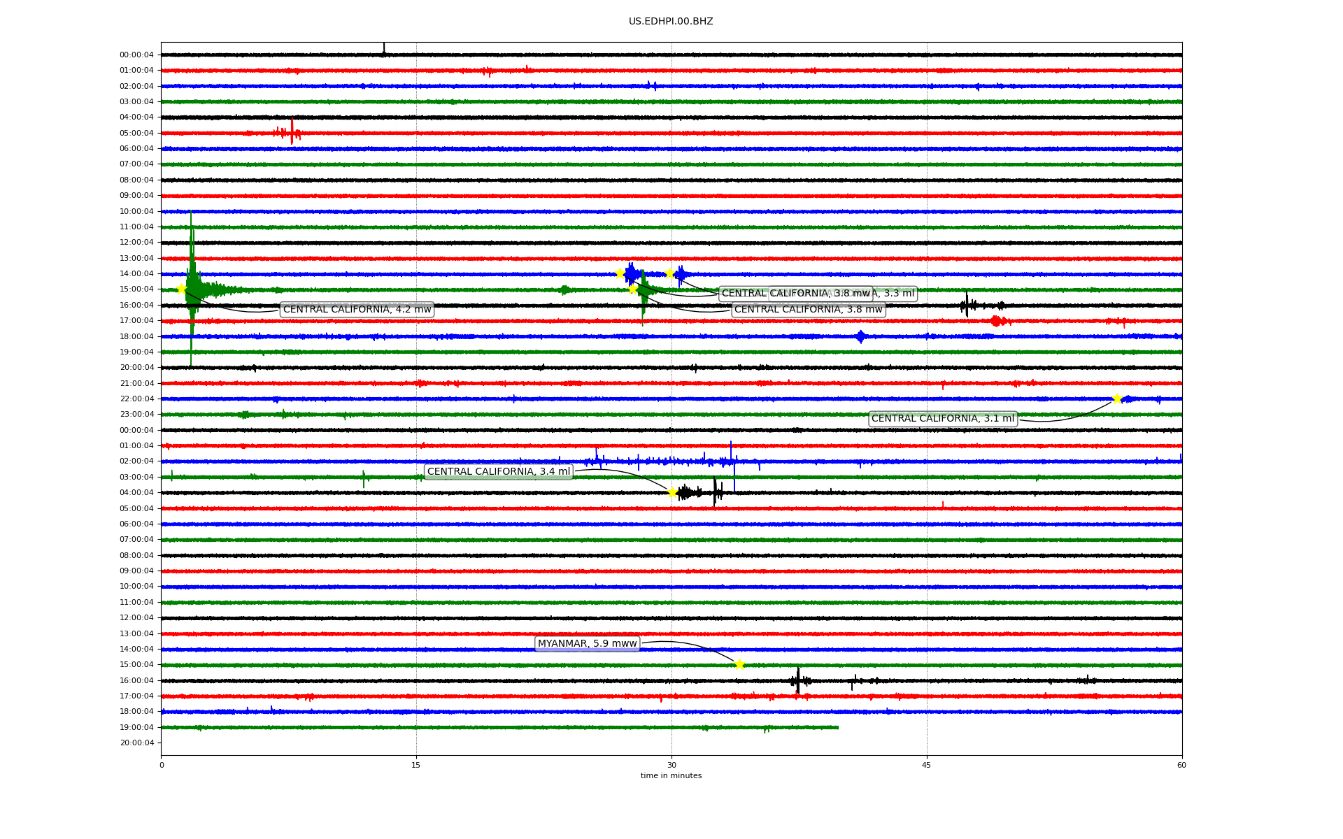This screenshot has height=839, width=1343.
Task: Click the rightmost star on the blue 14:00:04 trace
Action: click(669, 273)
